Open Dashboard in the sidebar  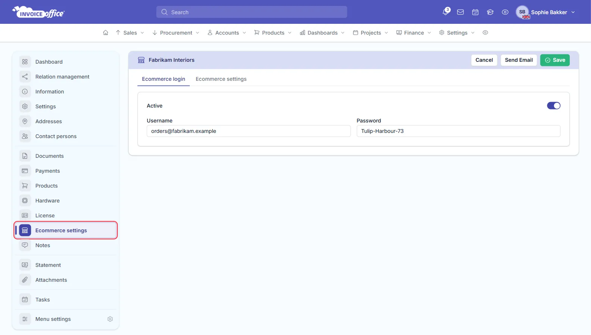click(66, 62)
